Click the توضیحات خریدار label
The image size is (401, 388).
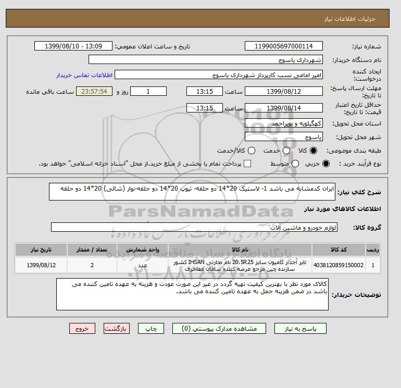356,295
